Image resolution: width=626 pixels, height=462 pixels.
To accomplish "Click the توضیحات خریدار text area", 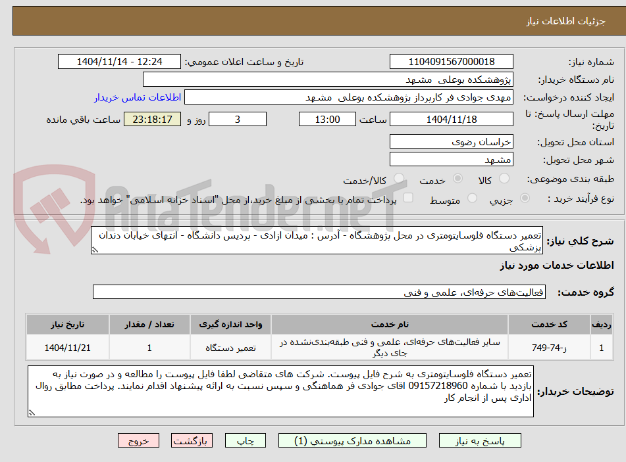I will click(x=280, y=392).
